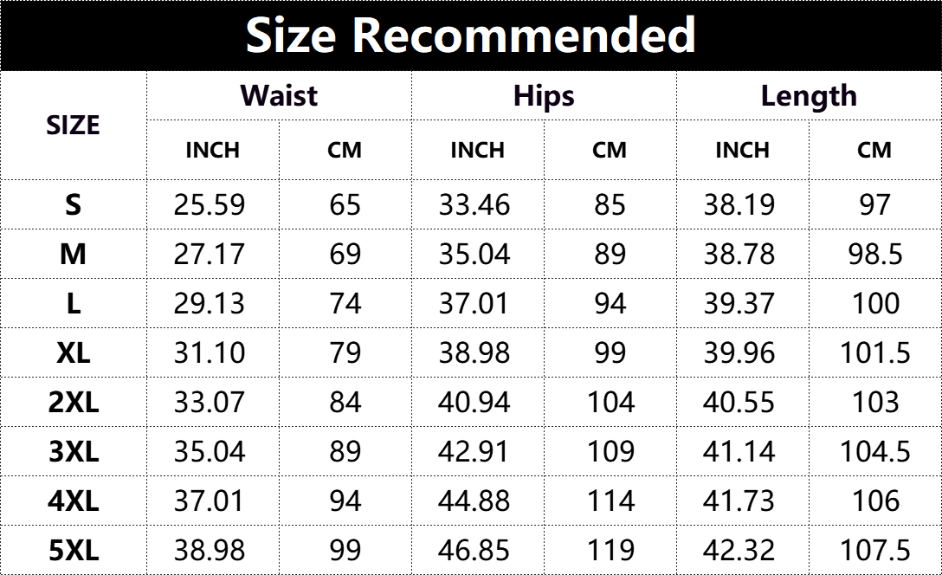The image size is (942, 575).
Task: Select the Length column group header
Action: point(809,95)
